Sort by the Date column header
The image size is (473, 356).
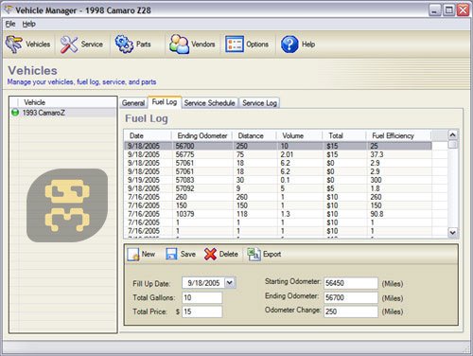148,135
